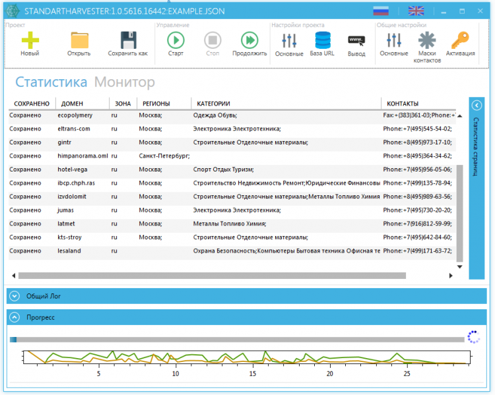Open База URL database settings
This screenshot has height=395, width=495.
322,40
